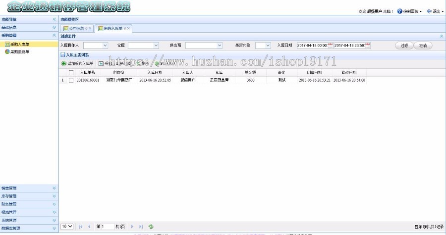Click the 退出 logout arrow icon
The image size is (446, 235).
[x=429, y=11]
